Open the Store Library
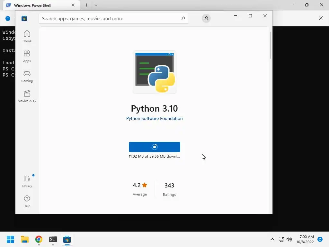 pos(27,181)
